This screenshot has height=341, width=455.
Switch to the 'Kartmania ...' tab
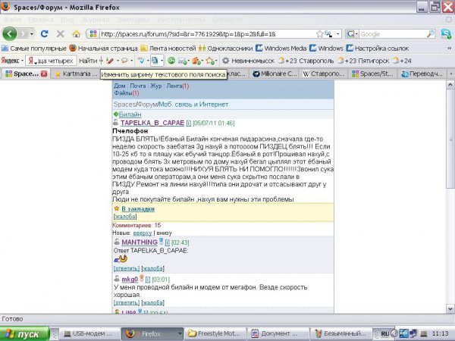76,74
